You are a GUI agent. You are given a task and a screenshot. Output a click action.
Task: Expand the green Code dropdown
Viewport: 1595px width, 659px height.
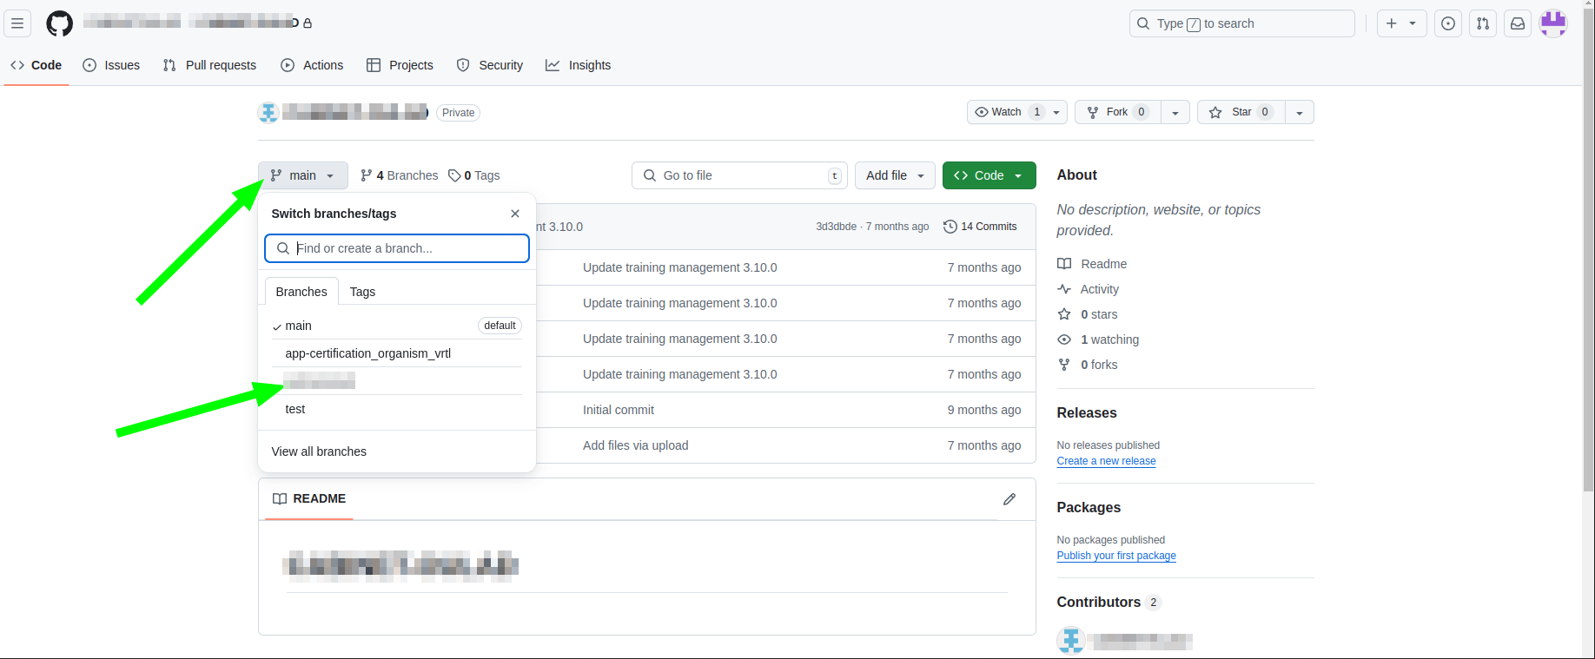pyautogui.click(x=989, y=175)
